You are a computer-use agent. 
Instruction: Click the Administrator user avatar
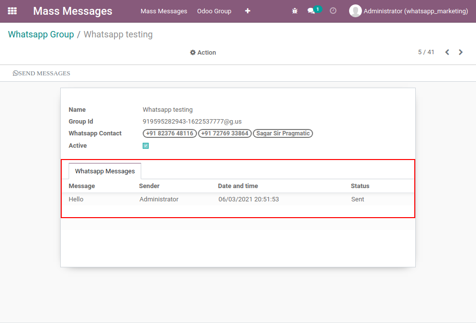[x=356, y=11]
